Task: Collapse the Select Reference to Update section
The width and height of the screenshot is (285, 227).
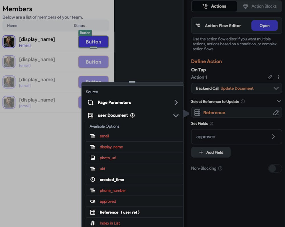Action: coord(279,101)
